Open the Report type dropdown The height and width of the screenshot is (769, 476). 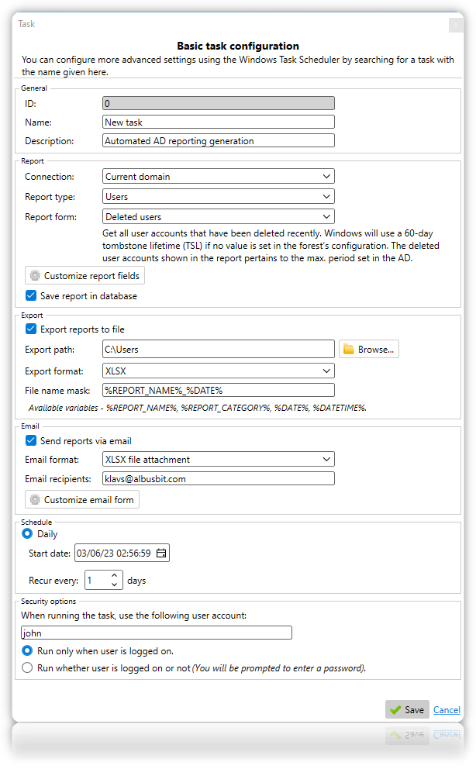click(219, 196)
